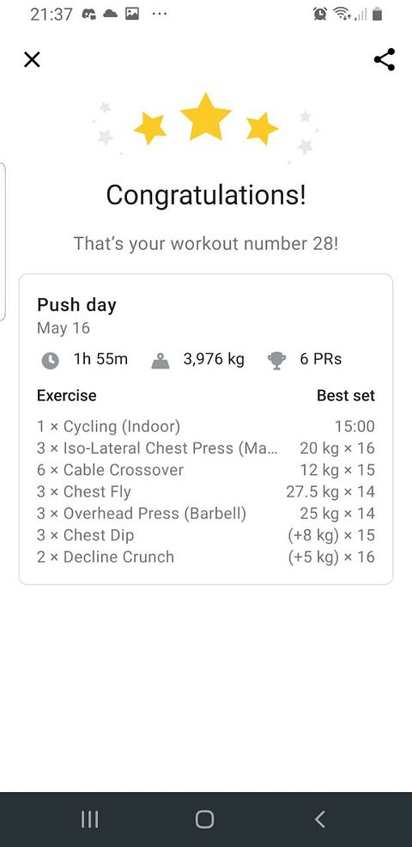Image resolution: width=412 pixels, height=847 pixels.
Task: Open the Android recent apps button
Action: click(89, 820)
